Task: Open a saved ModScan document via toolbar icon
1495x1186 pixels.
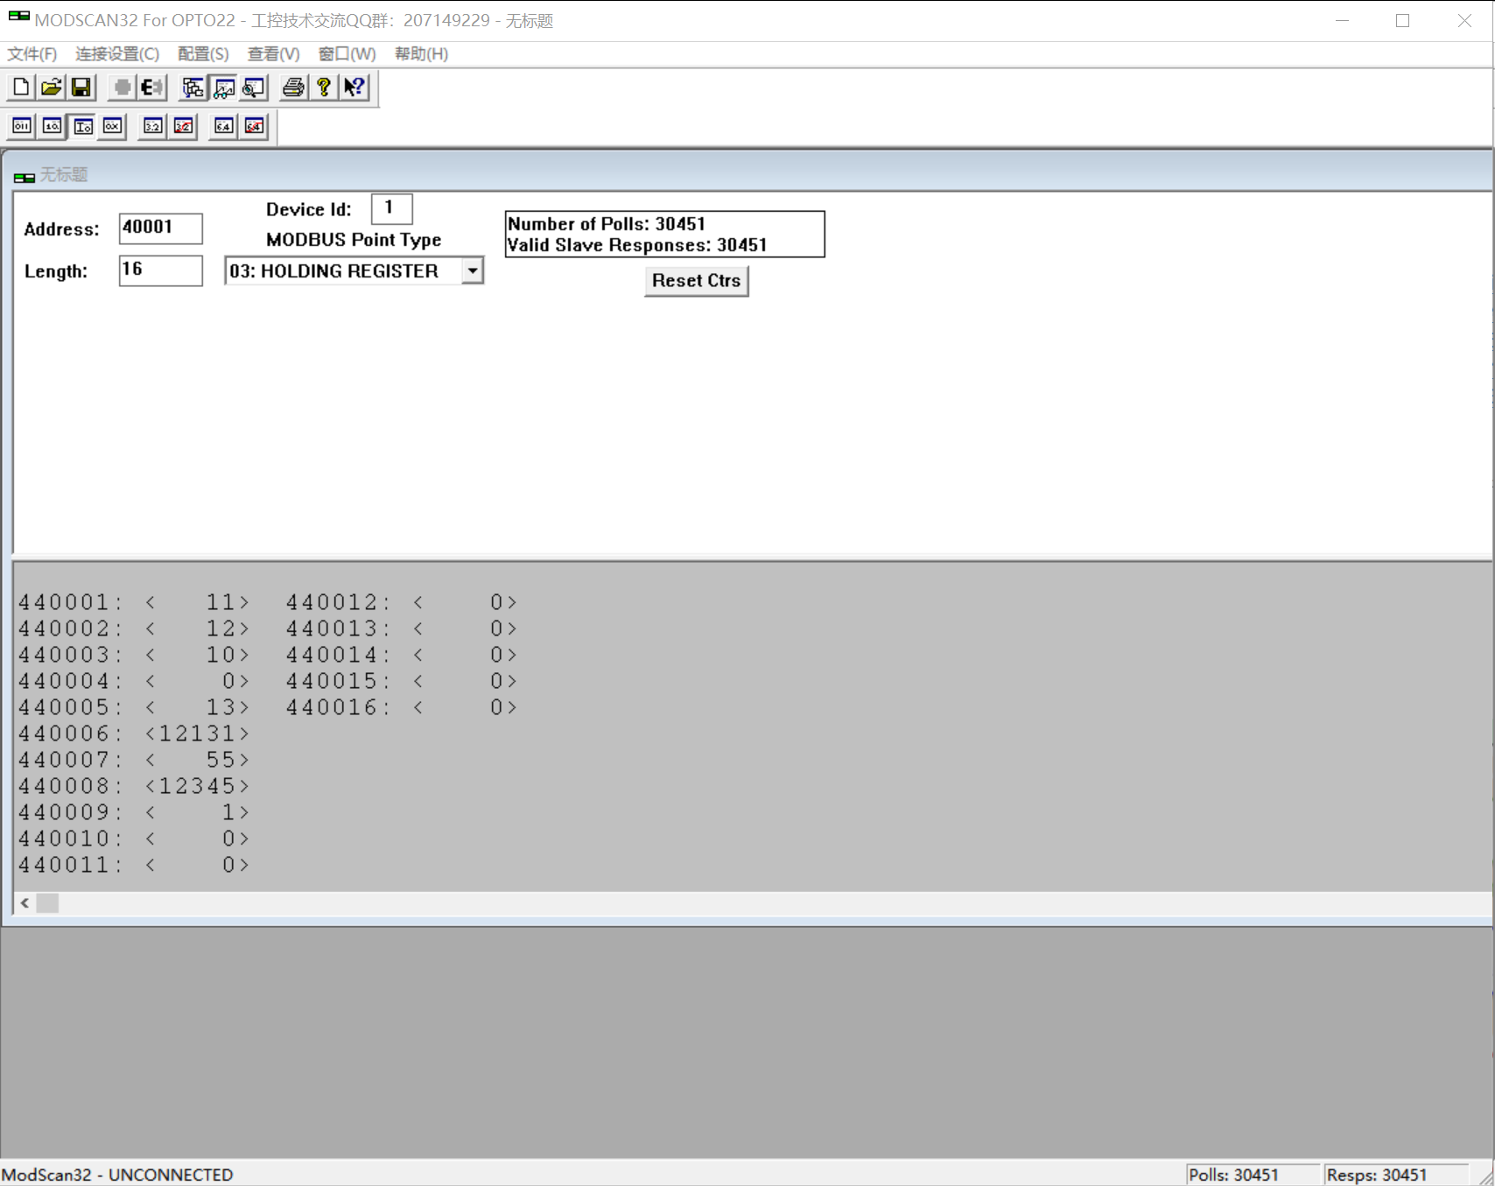Action: point(50,88)
